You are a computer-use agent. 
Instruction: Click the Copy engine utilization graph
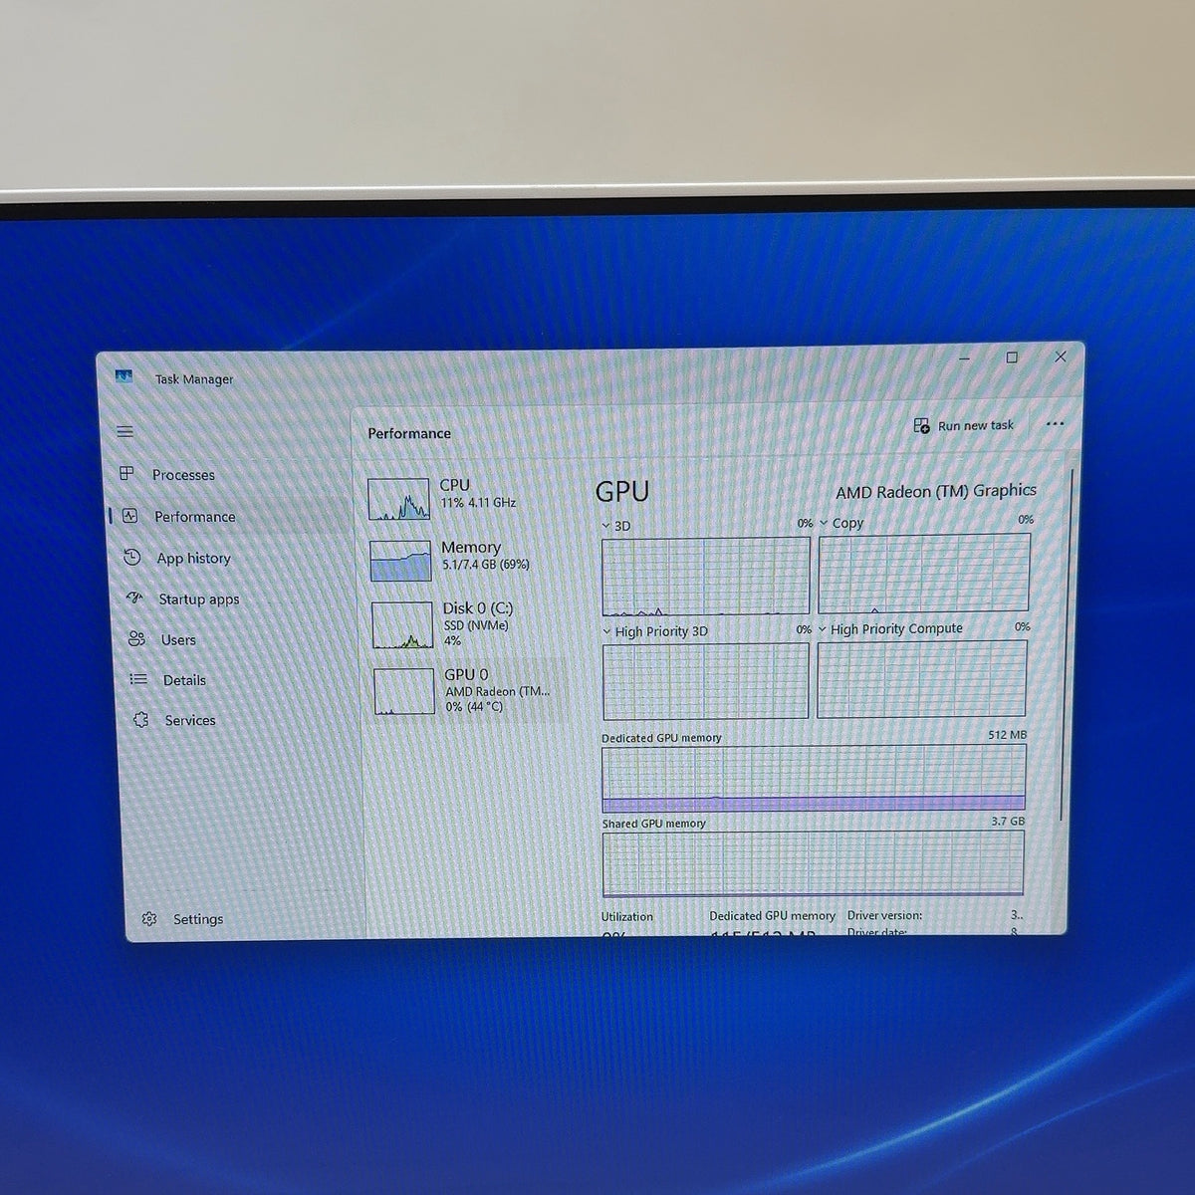pyautogui.click(x=923, y=574)
